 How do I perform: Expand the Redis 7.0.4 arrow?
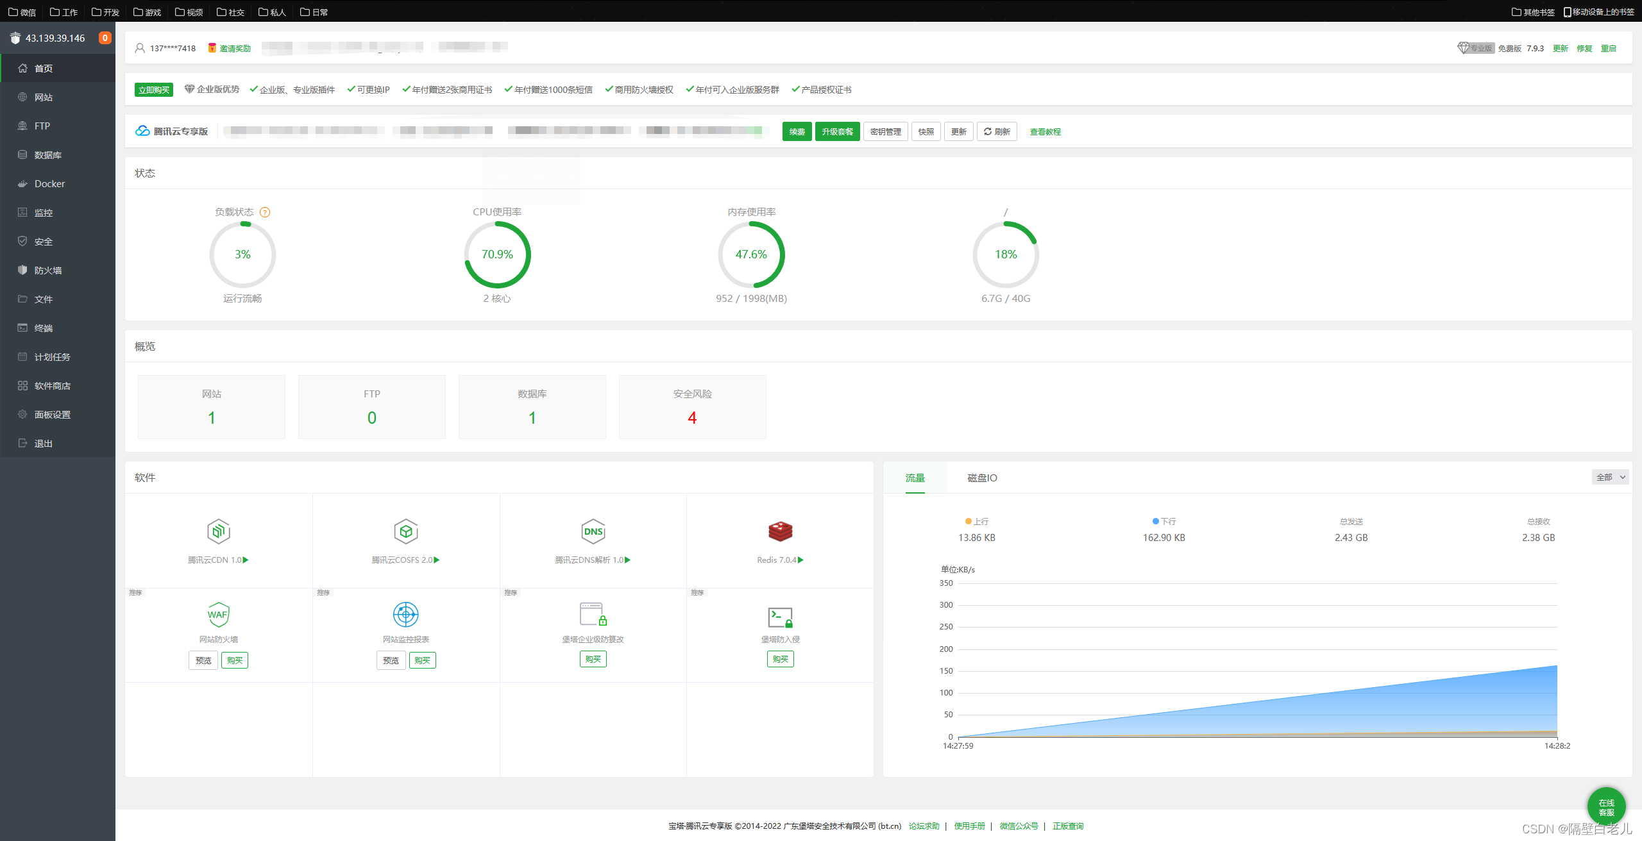pos(800,560)
